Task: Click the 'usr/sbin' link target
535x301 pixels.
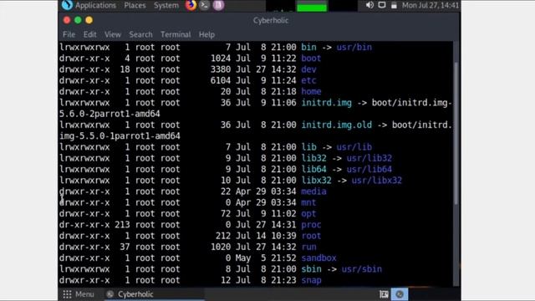Action: tap(361, 269)
